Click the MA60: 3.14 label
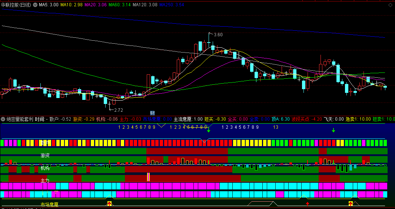The image size is (395, 209). click(x=120, y=5)
